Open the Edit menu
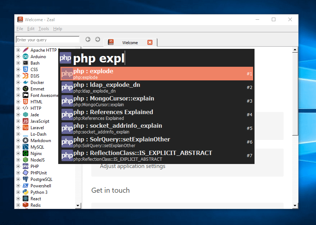Image resolution: width=316 pixels, height=225 pixels. (x=31, y=29)
